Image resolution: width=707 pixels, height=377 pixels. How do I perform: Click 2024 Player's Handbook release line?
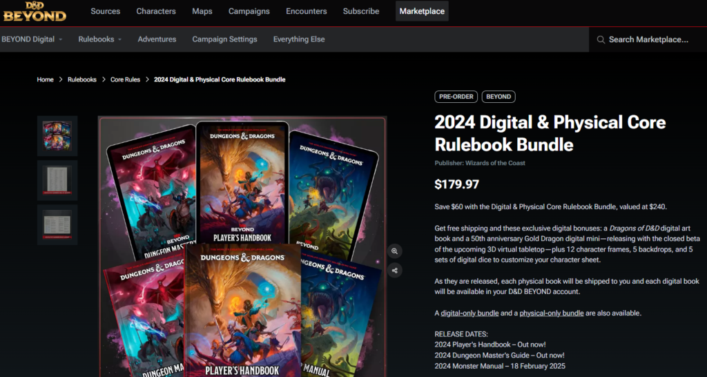490,345
